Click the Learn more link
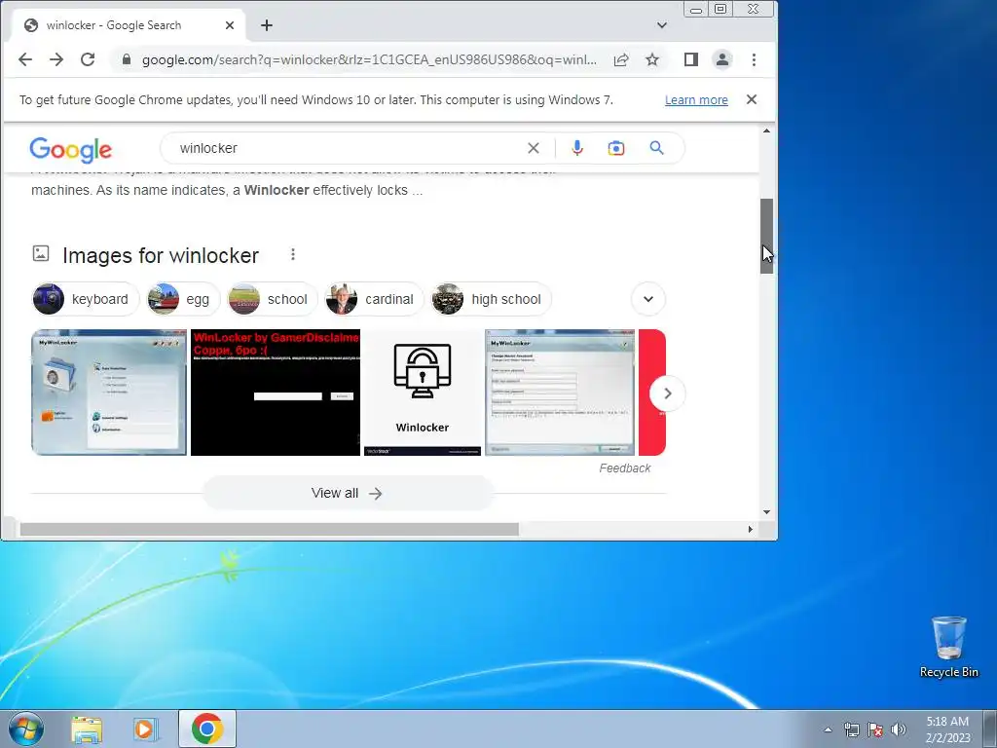The image size is (997, 748). 696,100
